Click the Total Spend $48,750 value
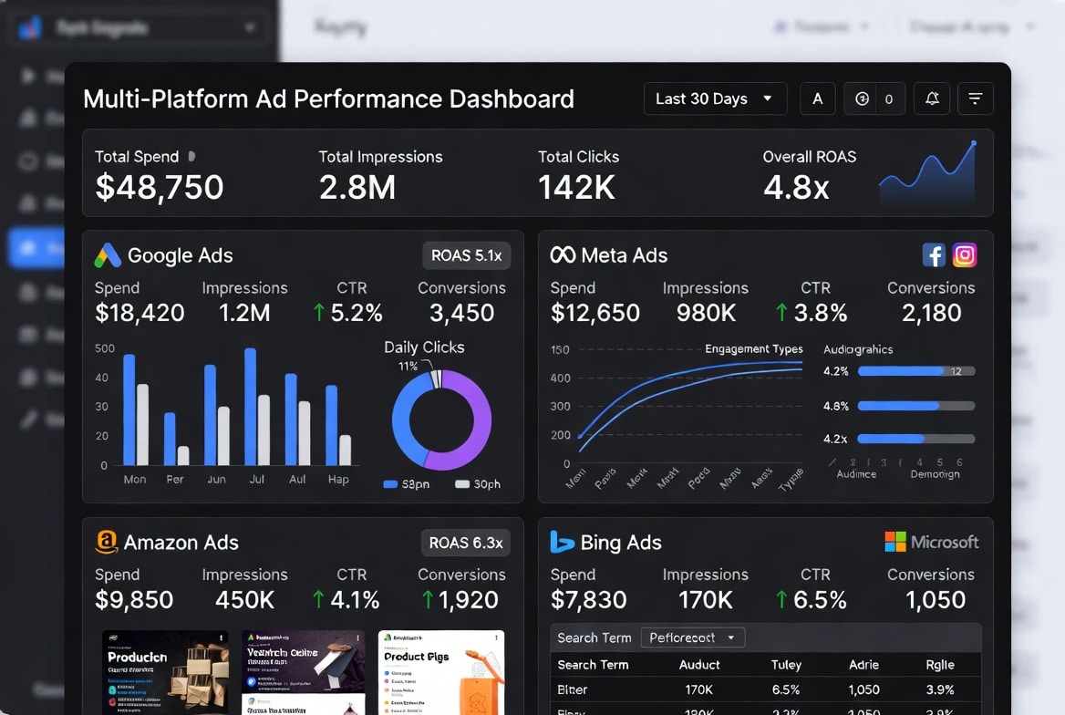 point(159,187)
